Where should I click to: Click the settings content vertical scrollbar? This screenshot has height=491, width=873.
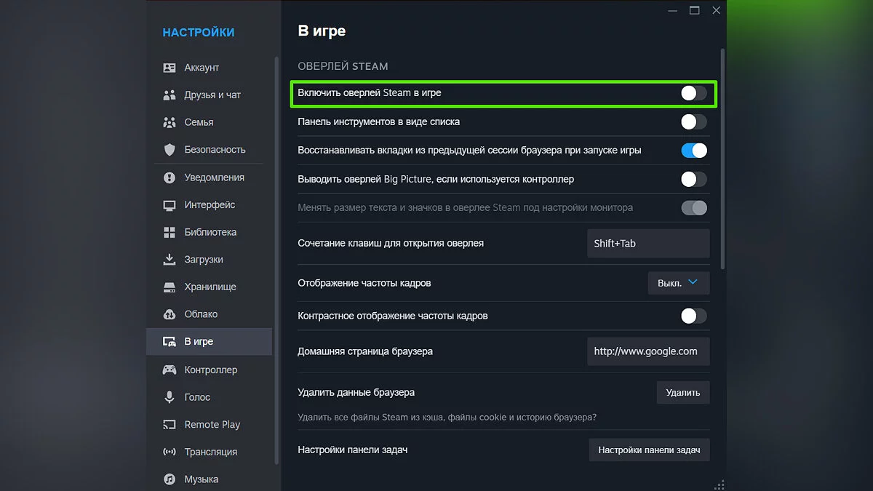point(722,160)
